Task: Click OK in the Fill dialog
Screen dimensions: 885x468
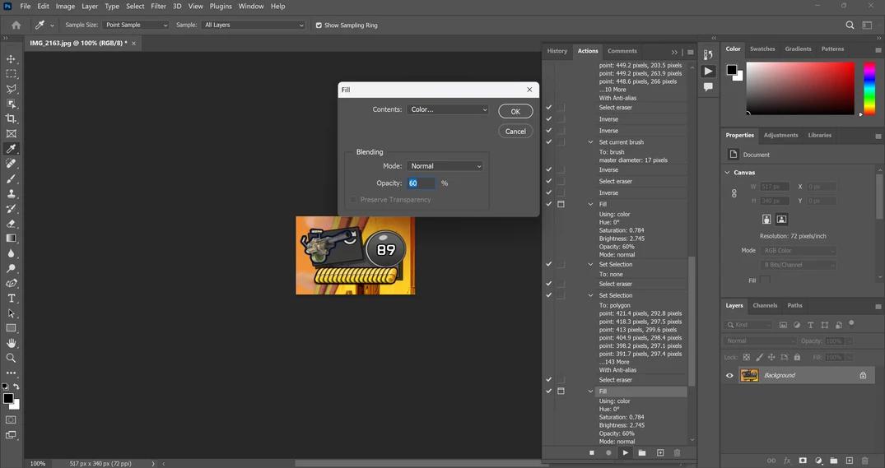Action: coord(515,111)
